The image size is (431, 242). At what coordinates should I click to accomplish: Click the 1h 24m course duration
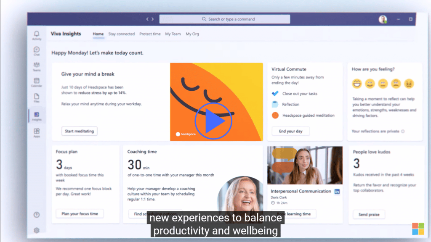click(282, 203)
